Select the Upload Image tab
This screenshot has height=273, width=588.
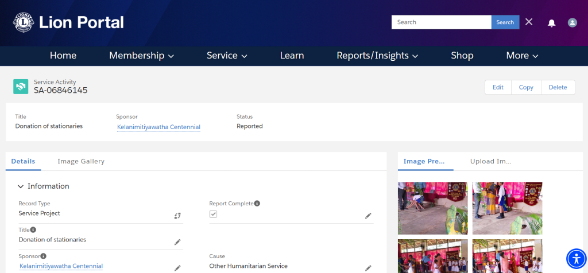coord(491,161)
